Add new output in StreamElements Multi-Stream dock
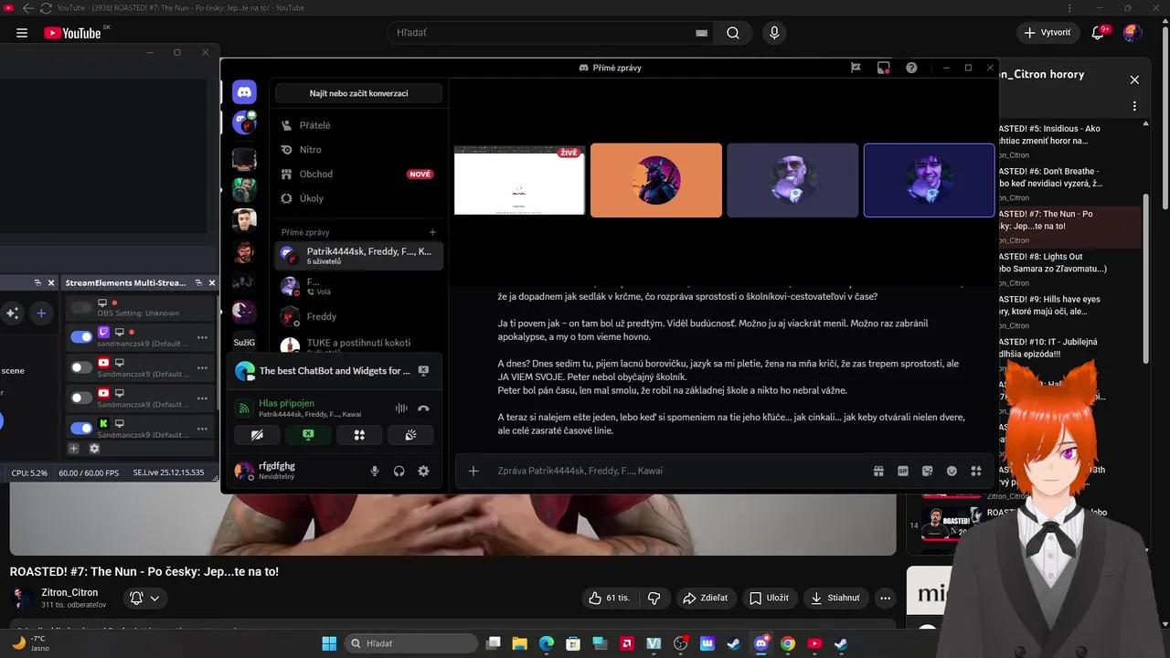The width and height of the screenshot is (1170, 658). [74, 449]
